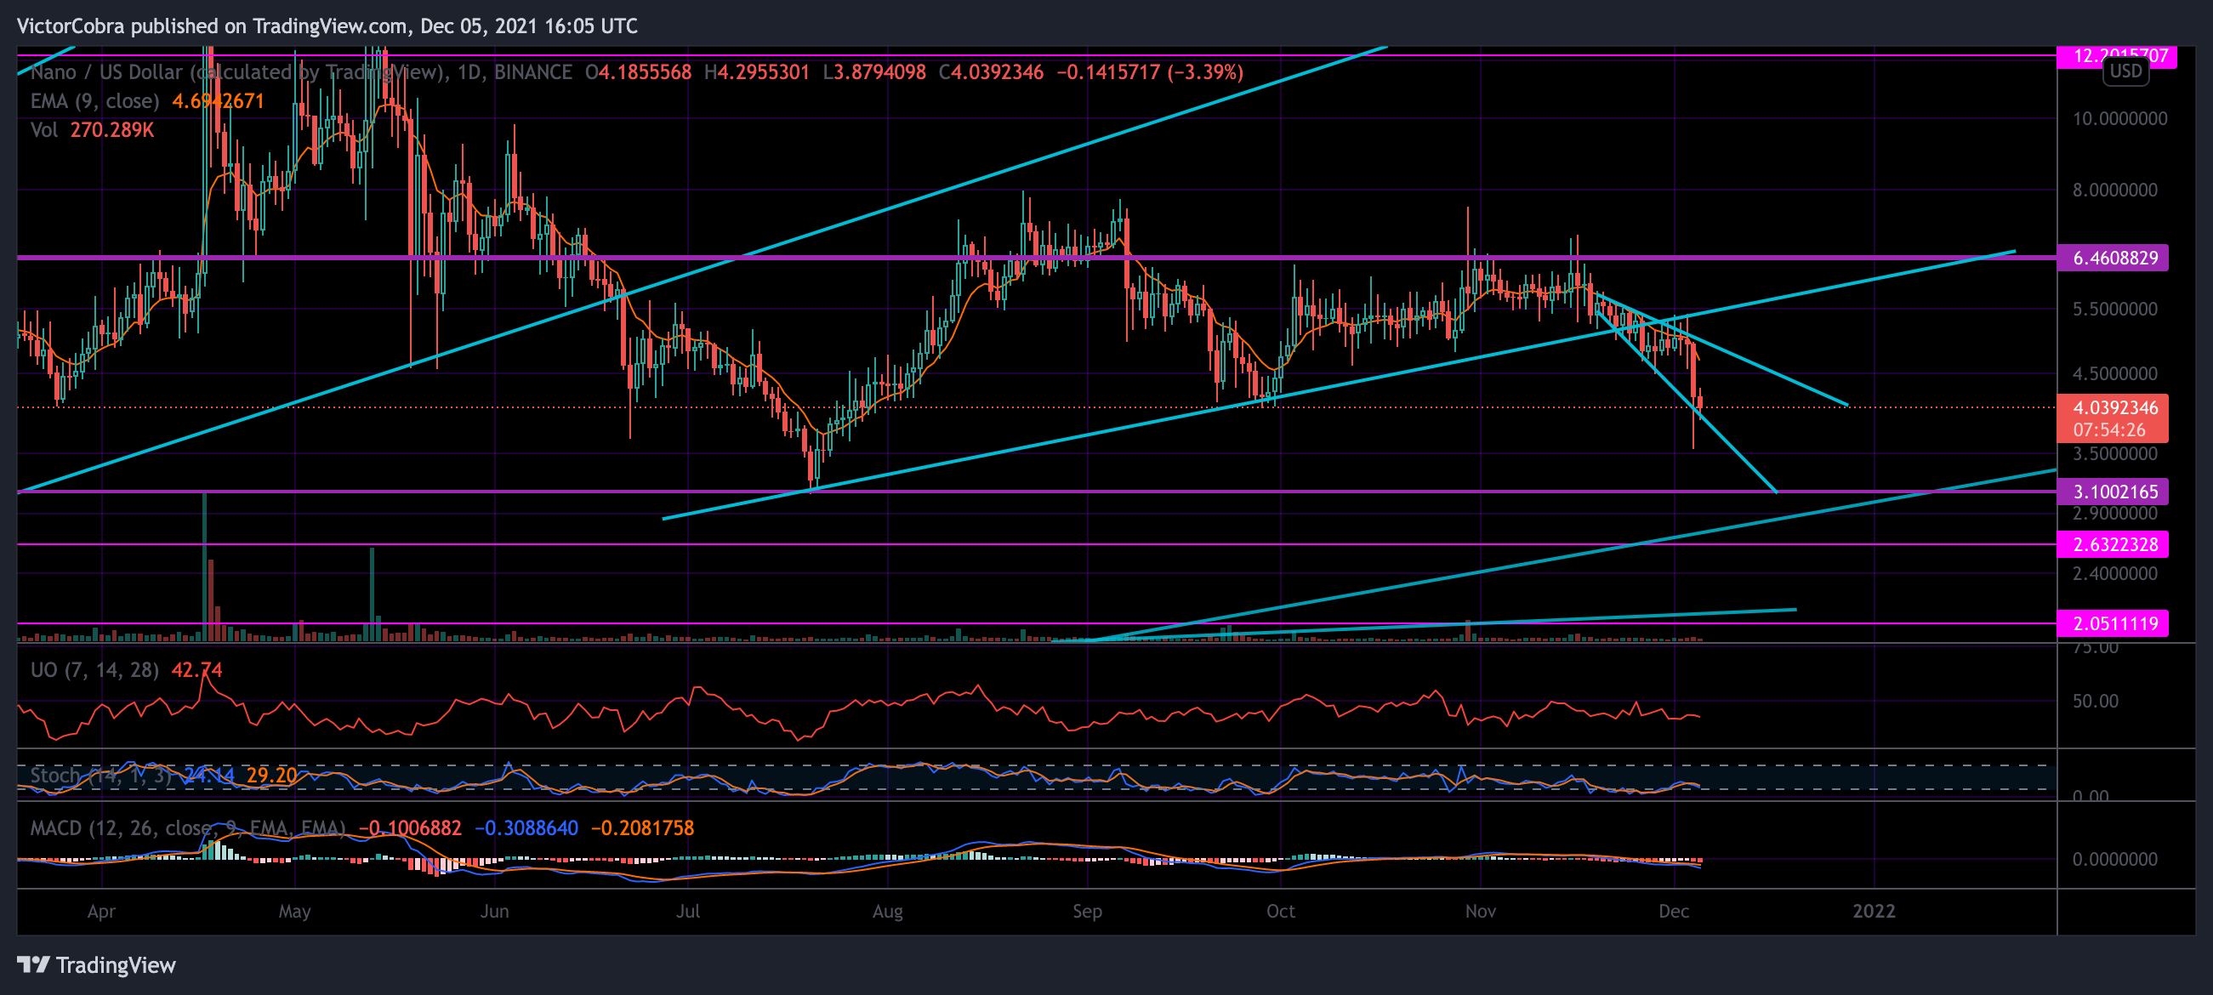Click the 10.0000000 price axis tick

click(x=2119, y=118)
